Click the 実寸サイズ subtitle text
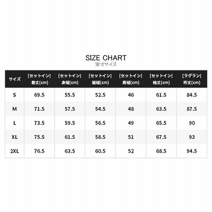The image size is (212, 212). tap(106, 64)
